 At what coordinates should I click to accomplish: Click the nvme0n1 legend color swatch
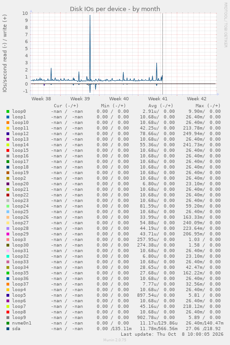(8, 323)
